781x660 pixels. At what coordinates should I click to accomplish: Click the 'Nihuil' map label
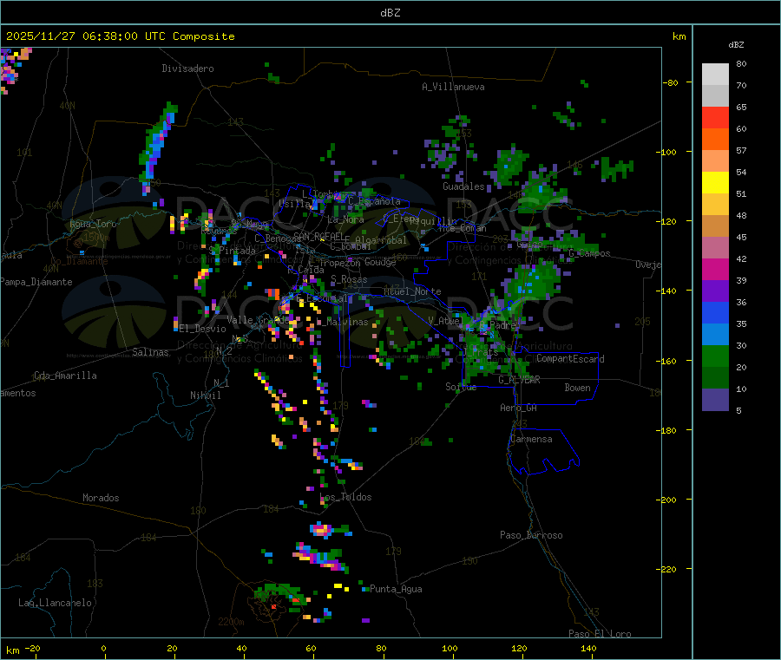click(x=206, y=395)
